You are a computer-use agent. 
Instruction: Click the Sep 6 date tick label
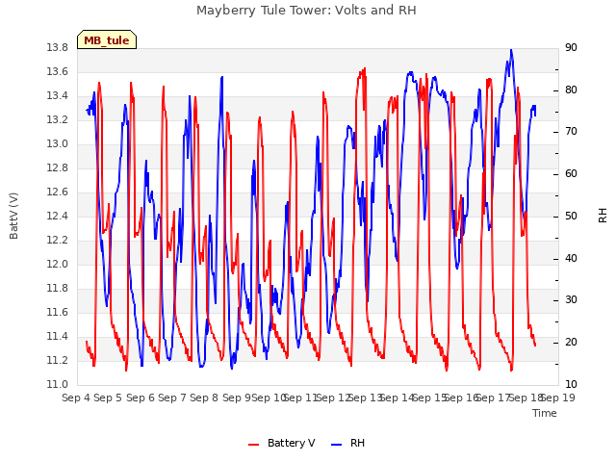click(x=140, y=398)
